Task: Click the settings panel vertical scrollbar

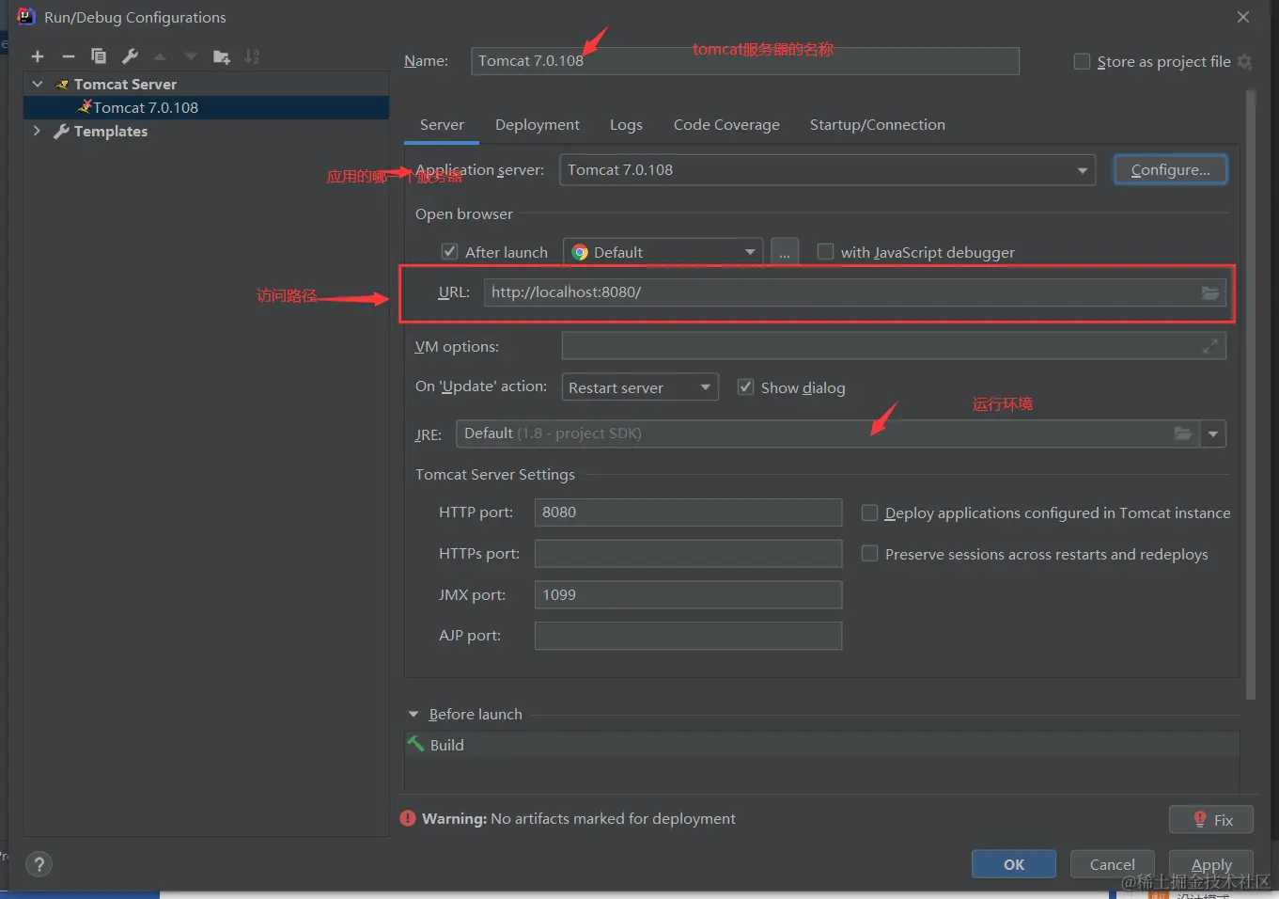Action: point(1250,395)
